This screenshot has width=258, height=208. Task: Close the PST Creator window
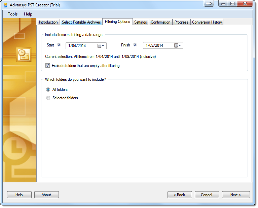tap(245, 3)
